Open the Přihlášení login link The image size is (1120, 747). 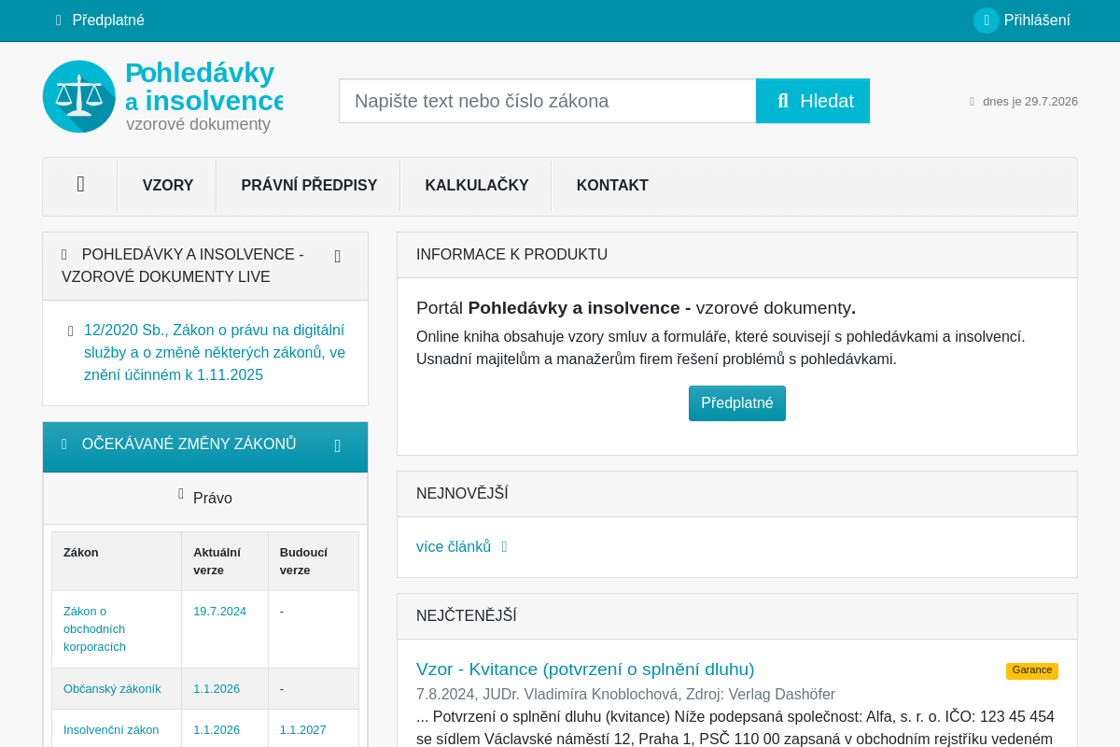coord(1037,21)
